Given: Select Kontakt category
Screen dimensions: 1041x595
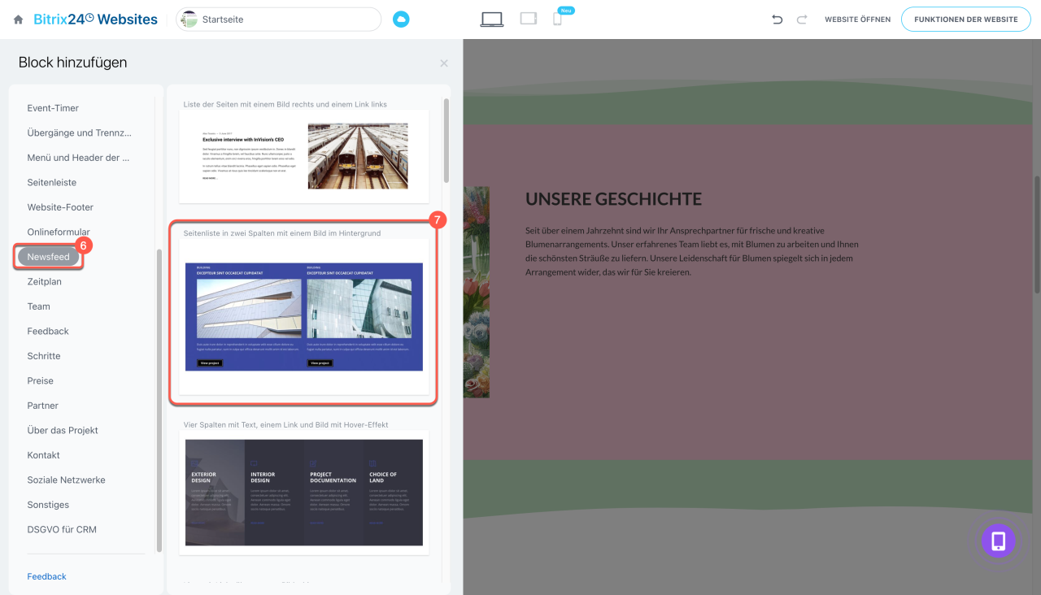Looking at the screenshot, I should [x=44, y=455].
